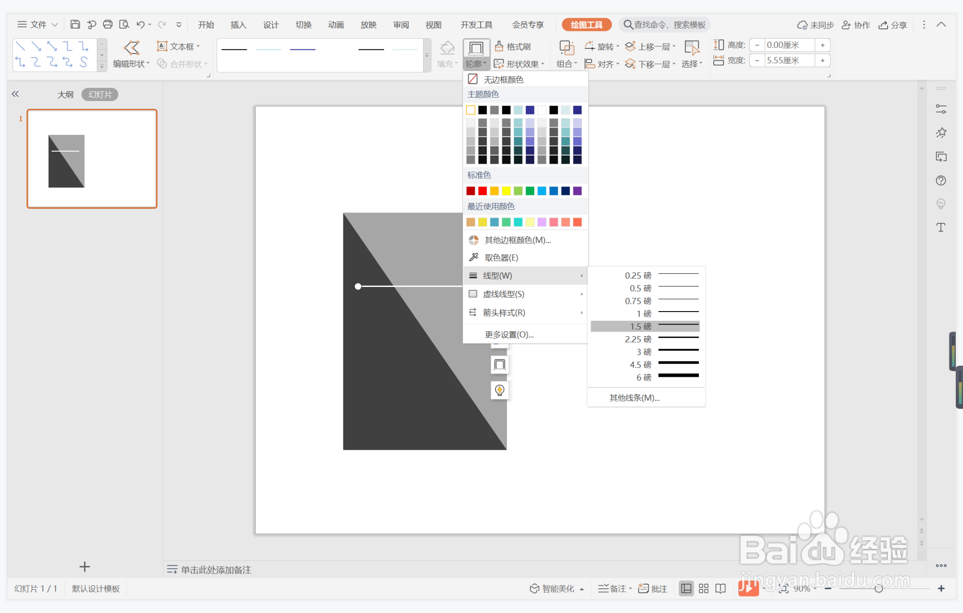Open the zoom percentage 90% dropdown
963x613 pixels.
click(x=805, y=588)
